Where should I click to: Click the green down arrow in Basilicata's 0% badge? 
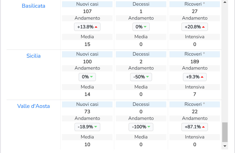[145, 27]
